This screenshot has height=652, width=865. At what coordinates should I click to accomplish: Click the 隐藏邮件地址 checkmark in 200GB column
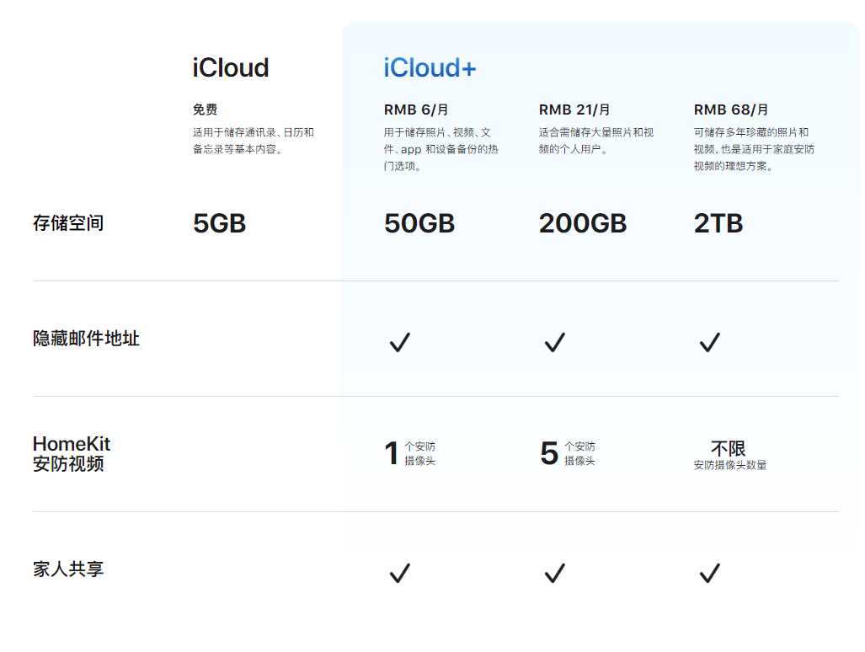(x=553, y=341)
